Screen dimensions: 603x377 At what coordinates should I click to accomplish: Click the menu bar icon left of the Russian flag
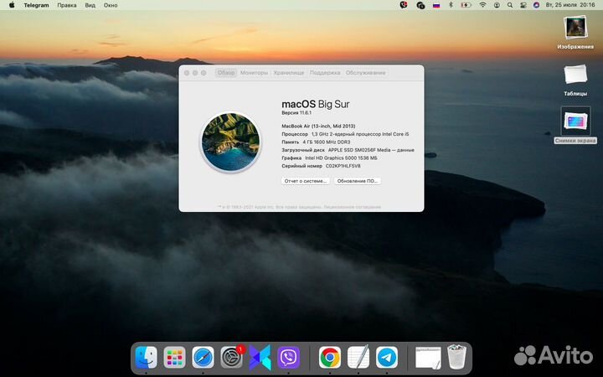[x=420, y=5]
